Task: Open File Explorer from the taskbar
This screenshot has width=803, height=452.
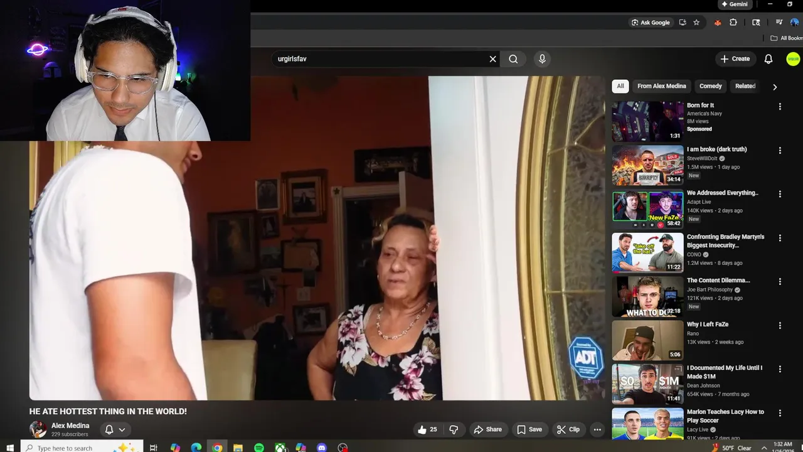Action: click(x=238, y=448)
